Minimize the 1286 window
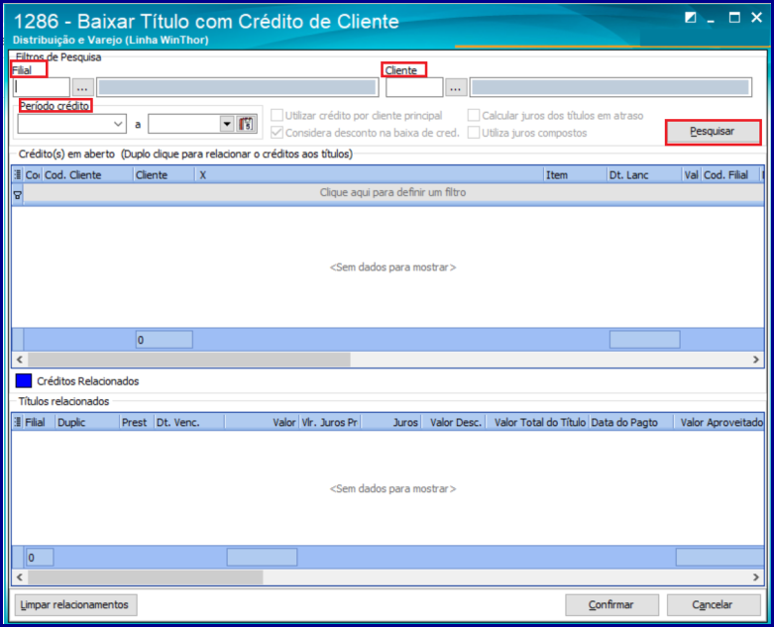The image size is (774, 627). pos(712,19)
